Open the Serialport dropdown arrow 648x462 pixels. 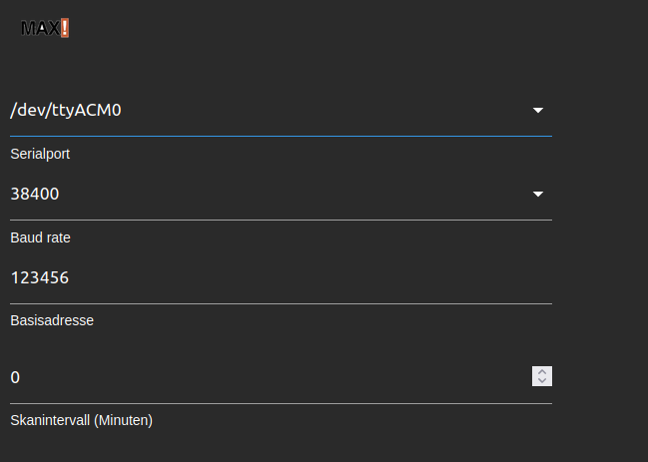pyautogui.click(x=537, y=110)
